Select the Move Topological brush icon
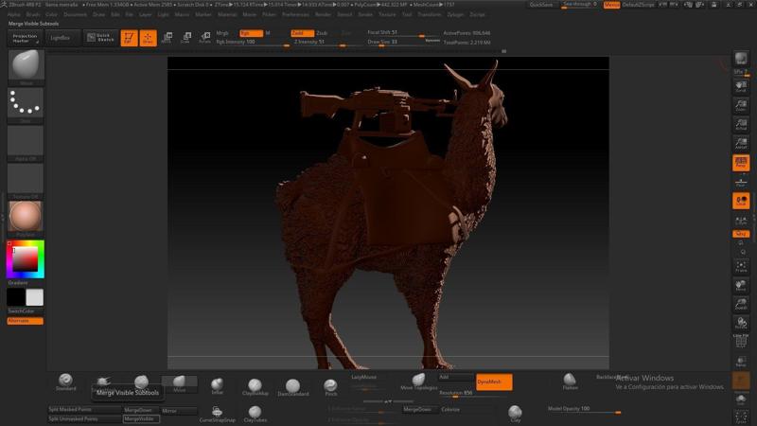 418,382
